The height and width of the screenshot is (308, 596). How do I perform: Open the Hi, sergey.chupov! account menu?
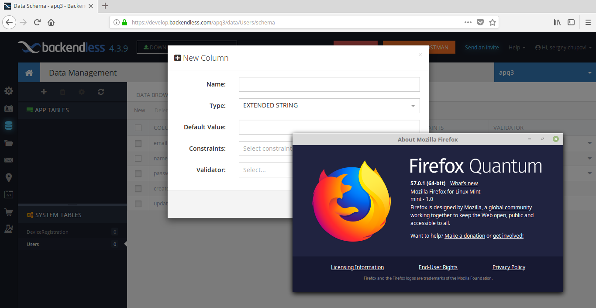pyautogui.click(x=563, y=48)
